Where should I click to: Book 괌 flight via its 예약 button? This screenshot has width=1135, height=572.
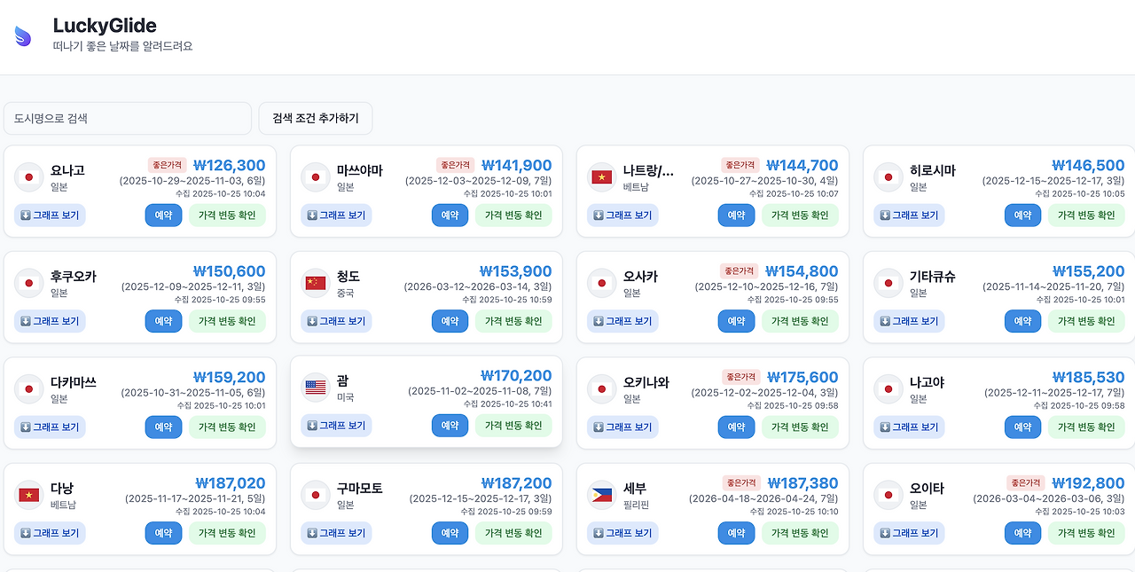click(x=450, y=426)
